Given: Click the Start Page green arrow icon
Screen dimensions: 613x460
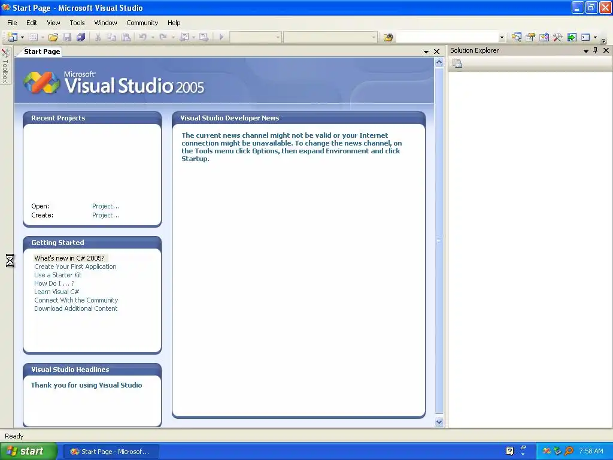Looking at the screenshot, I should click(572, 37).
